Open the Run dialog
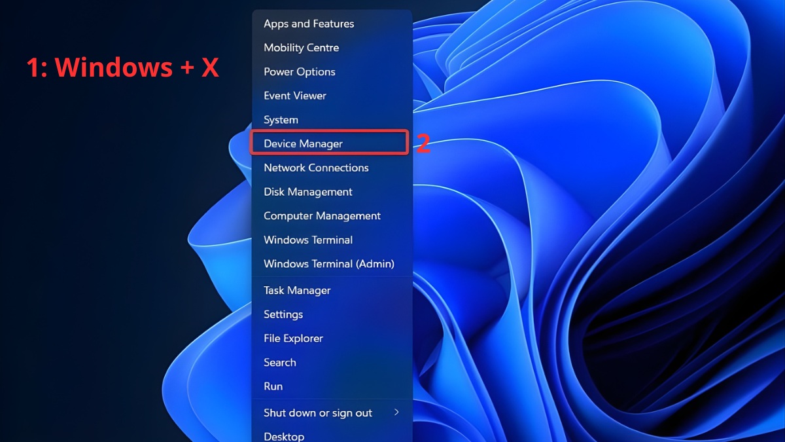 (x=273, y=386)
